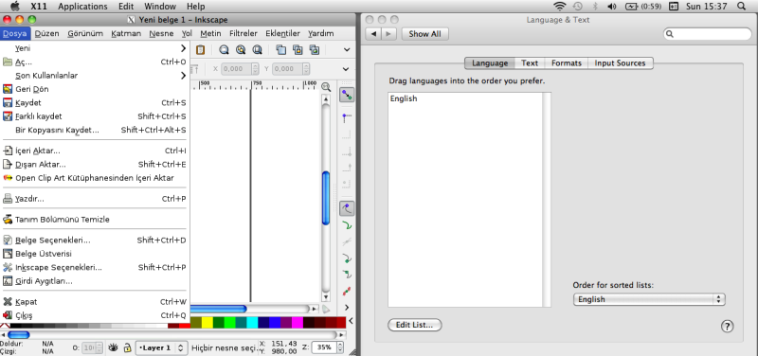This screenshot has height=356, width=758.
Task: Click the unlink clone icon
Action: click(315, 49)
